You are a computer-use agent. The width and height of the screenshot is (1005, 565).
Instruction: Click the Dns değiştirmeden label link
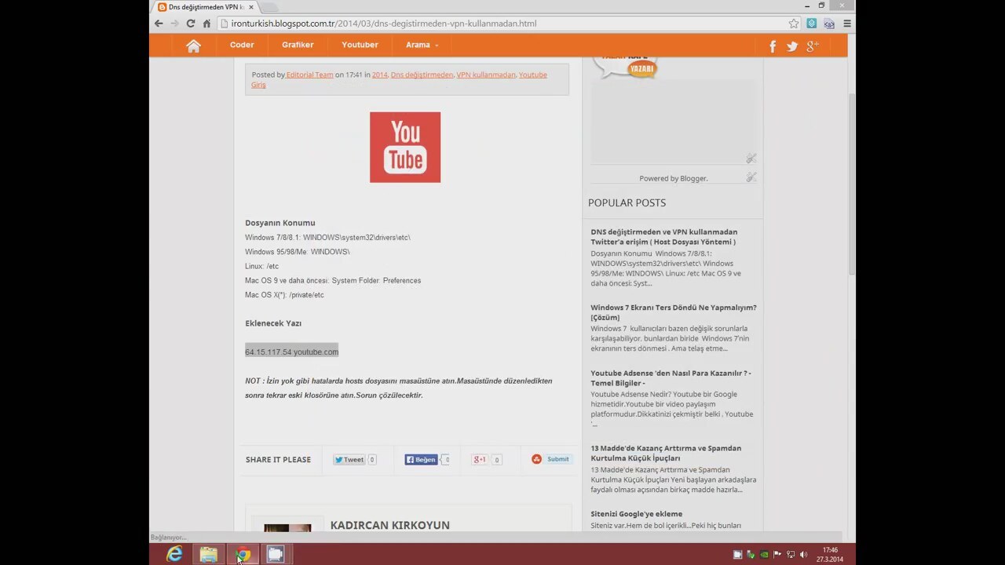pyautogui.click(x=422, y=75)
